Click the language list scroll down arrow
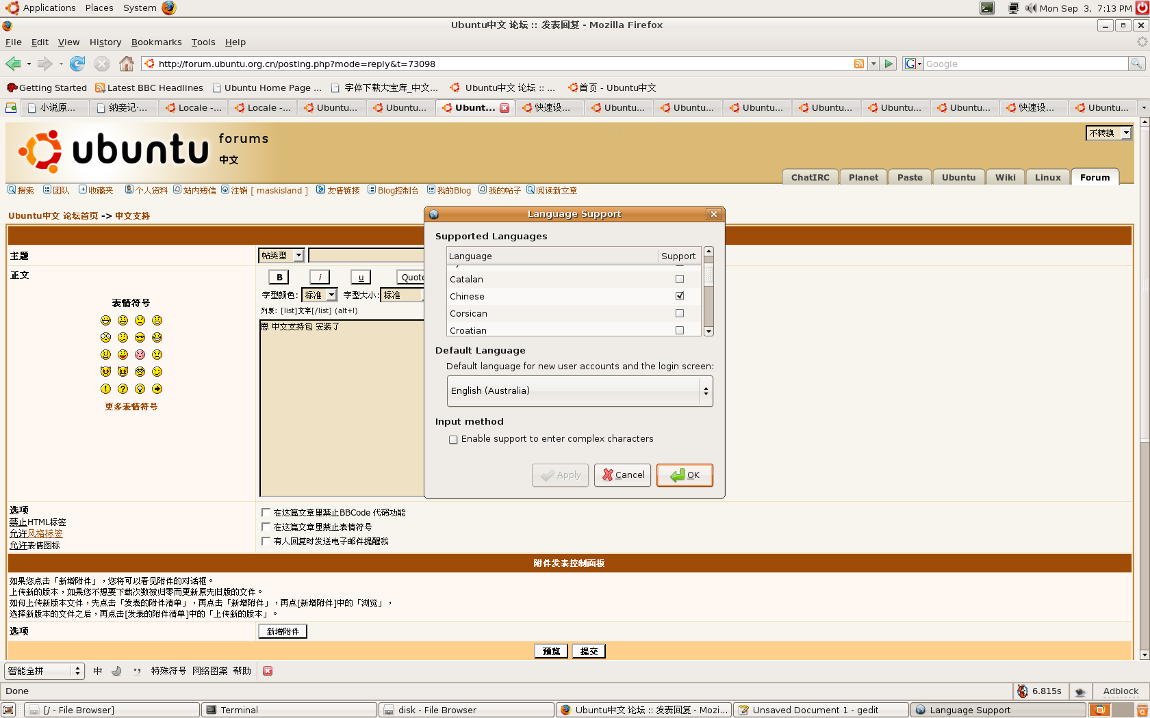The width and height of the screenshot is (1150, 718). click(708, 331)
